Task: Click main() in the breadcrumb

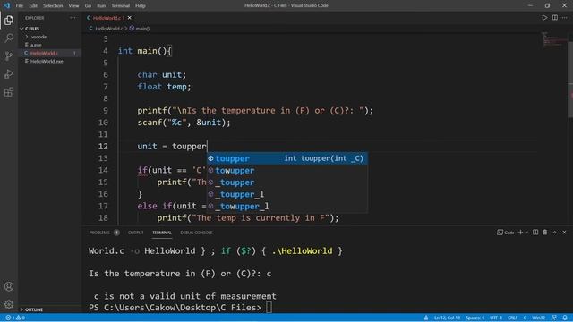Action: (x=142, y=29)
